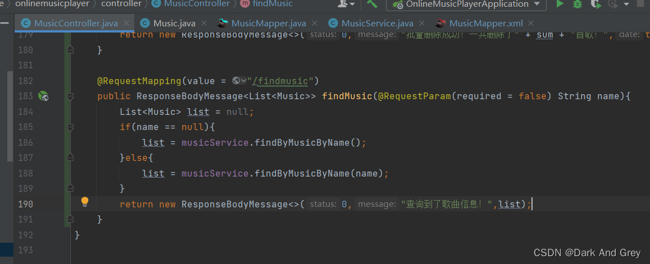The width and height of the screenshot is (650, 264).
Task: Close the MusicController.java tab
Action: [126, 23]
